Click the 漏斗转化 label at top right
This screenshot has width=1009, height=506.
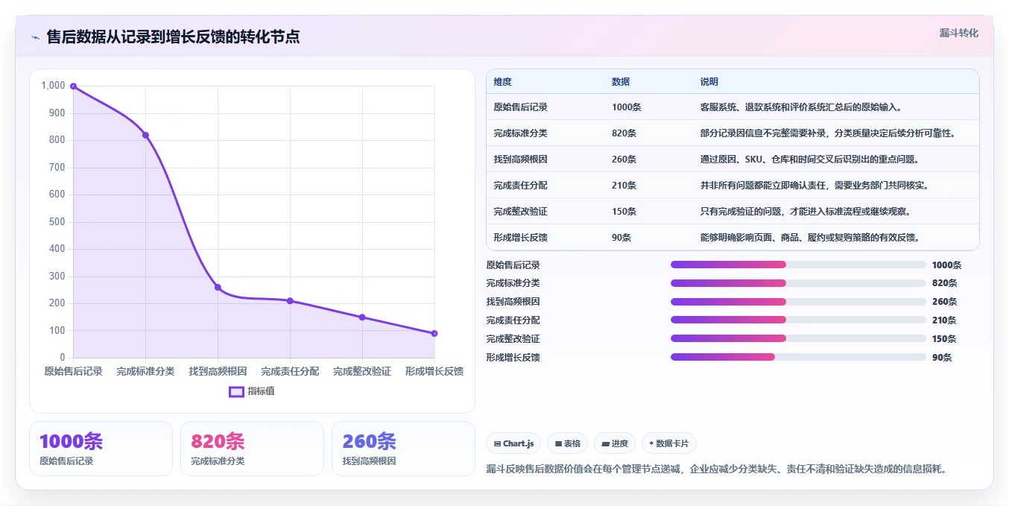pos(958,34)
